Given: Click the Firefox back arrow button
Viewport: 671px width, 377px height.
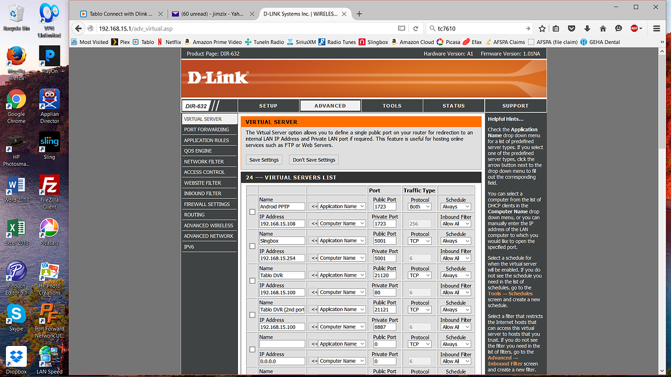Looking at the screenshot, I should (x=78, y=29).
